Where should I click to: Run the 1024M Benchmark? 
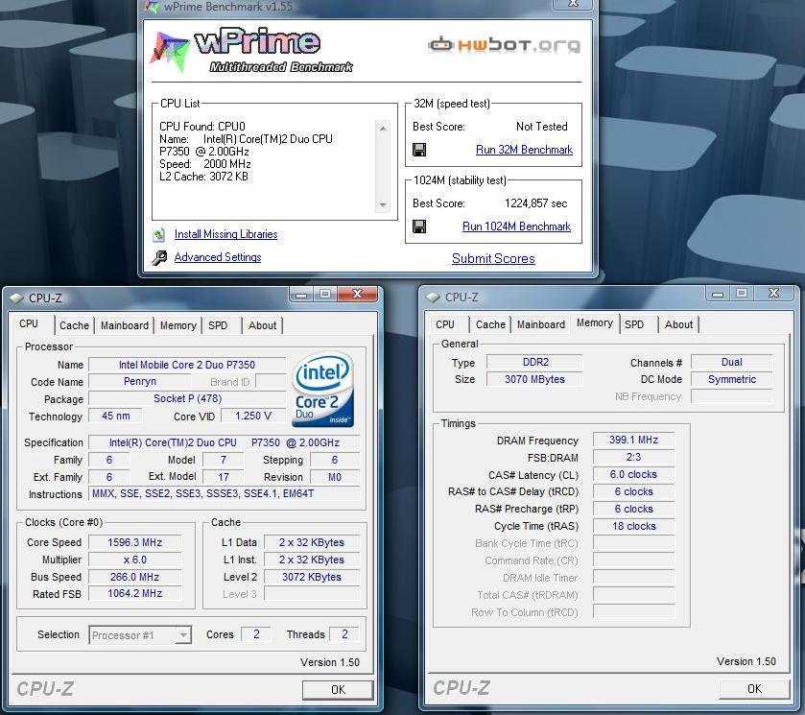(516, 226)
